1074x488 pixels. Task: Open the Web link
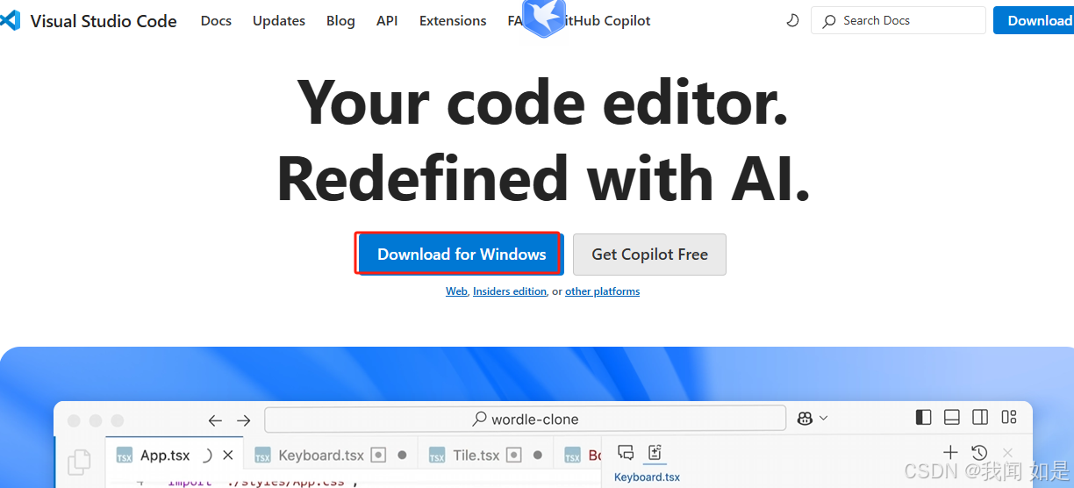tap(456, 291)
